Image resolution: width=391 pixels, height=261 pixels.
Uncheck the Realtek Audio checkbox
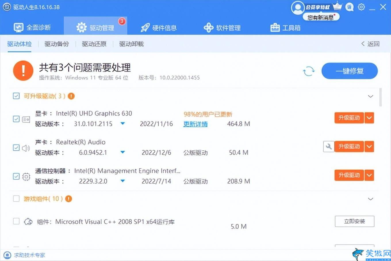pyautogui.click(x=16, y=148)
